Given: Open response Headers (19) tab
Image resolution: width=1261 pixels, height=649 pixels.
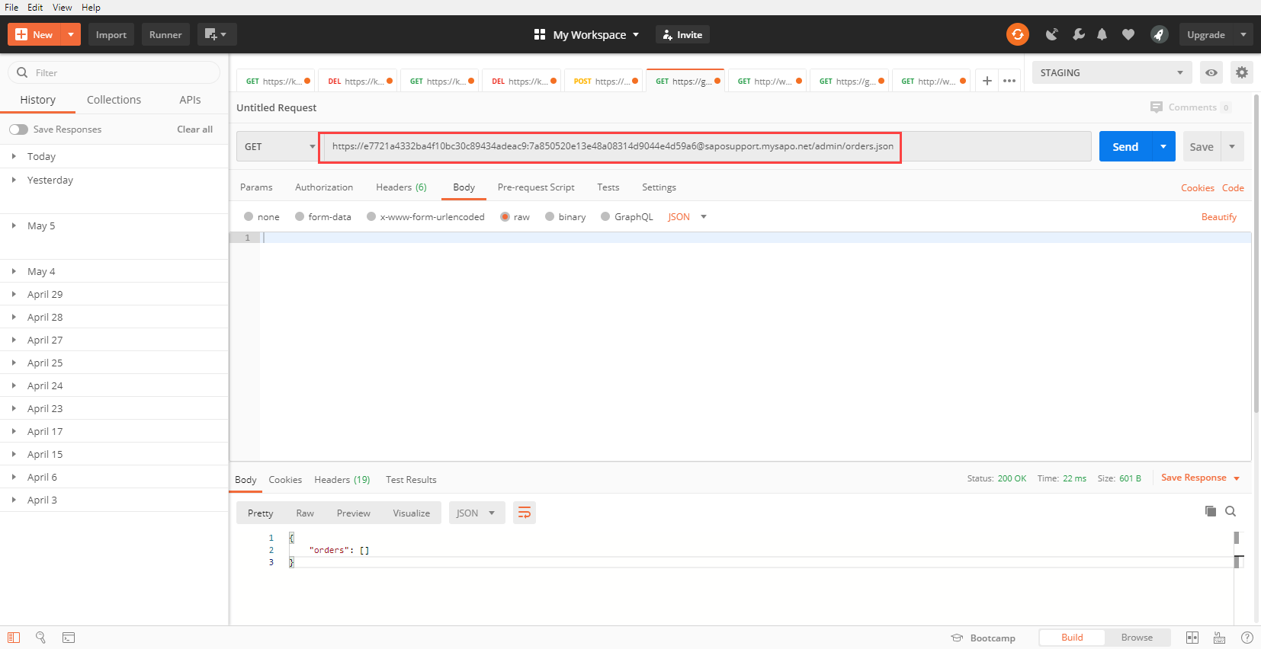Looking at the screenshot, I should (342, 480).
